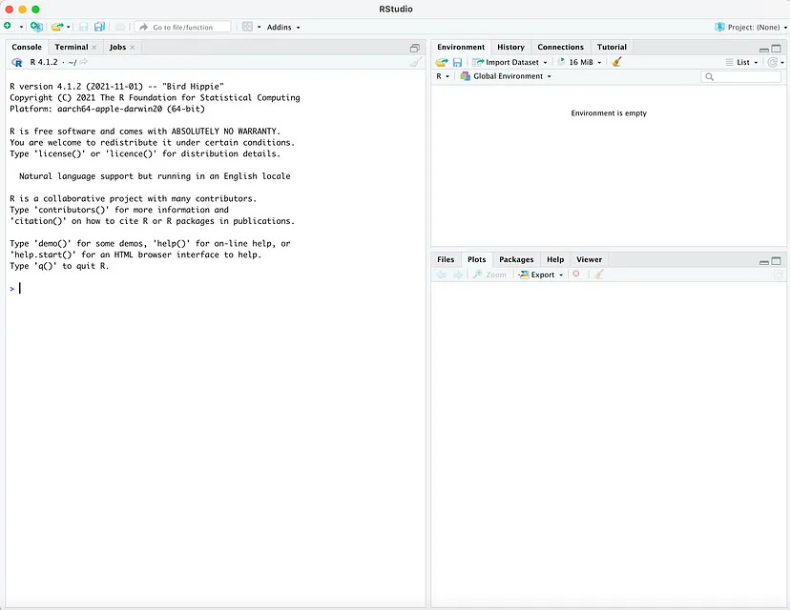Close the Jobs tab
This screenshot has height=610, width=790.
[x=133, y=48]
